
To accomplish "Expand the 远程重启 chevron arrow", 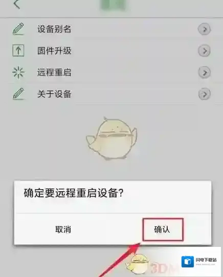I will [204, 72].
